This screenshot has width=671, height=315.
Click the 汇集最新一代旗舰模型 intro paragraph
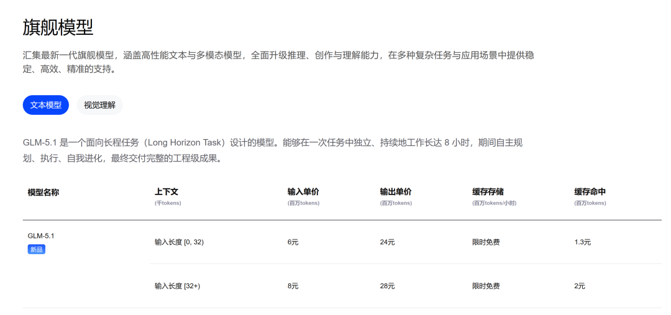[x=278, y=62]
